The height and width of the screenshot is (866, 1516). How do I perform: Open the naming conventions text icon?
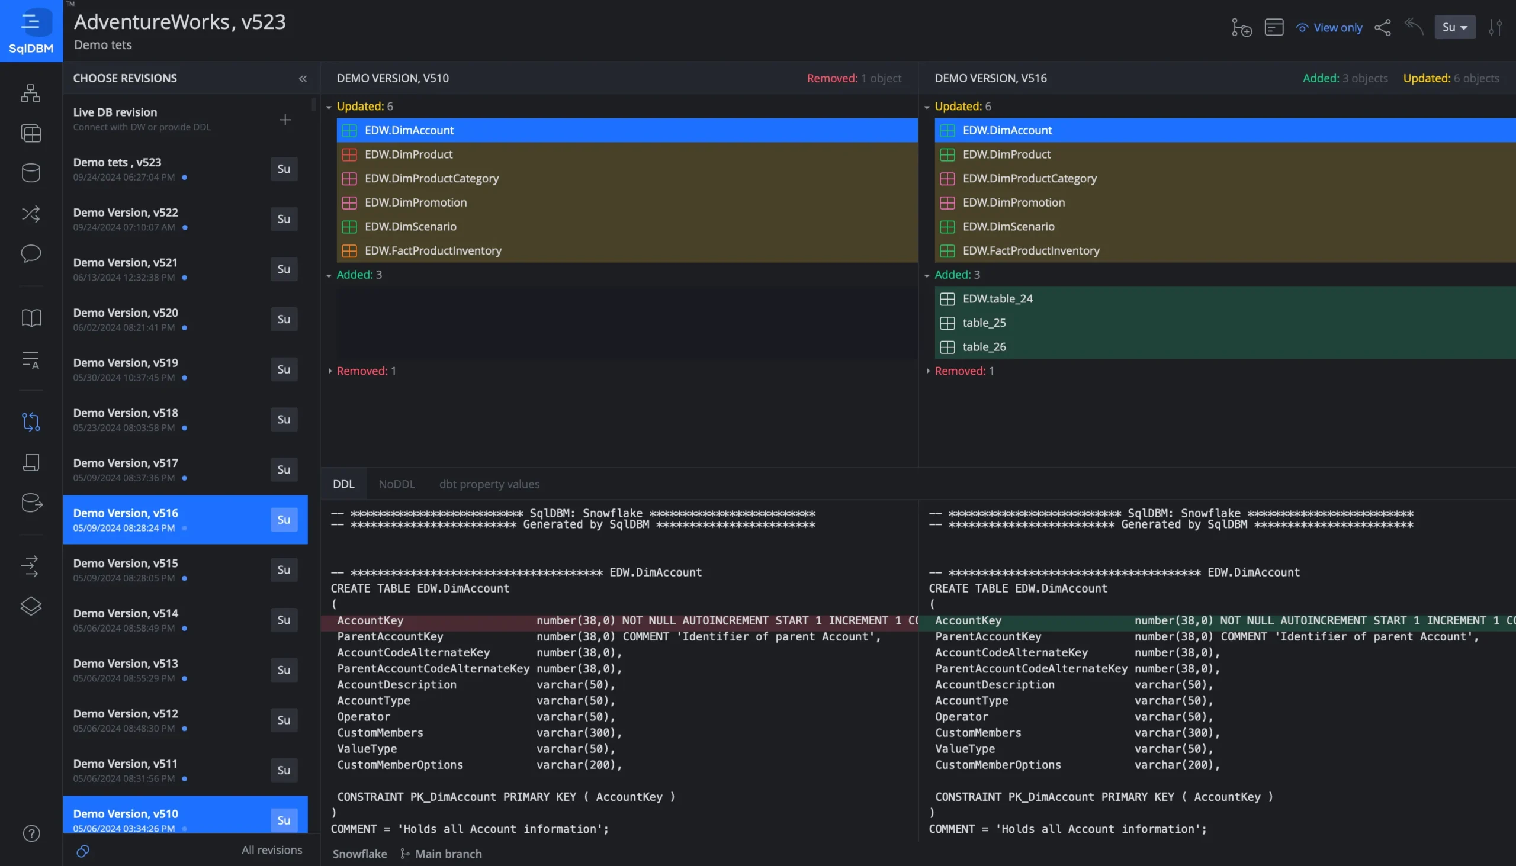point(31,360)
